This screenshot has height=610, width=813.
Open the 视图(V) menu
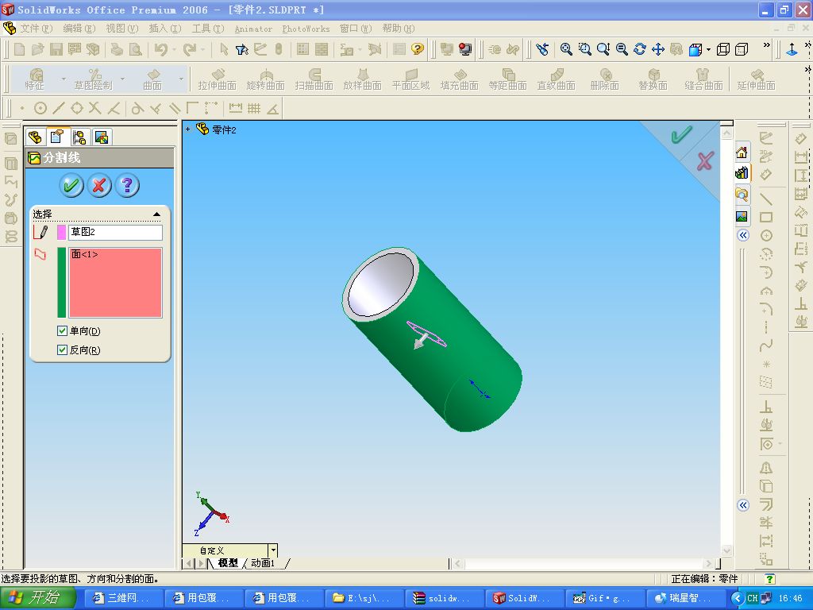(x=122, y=29)
